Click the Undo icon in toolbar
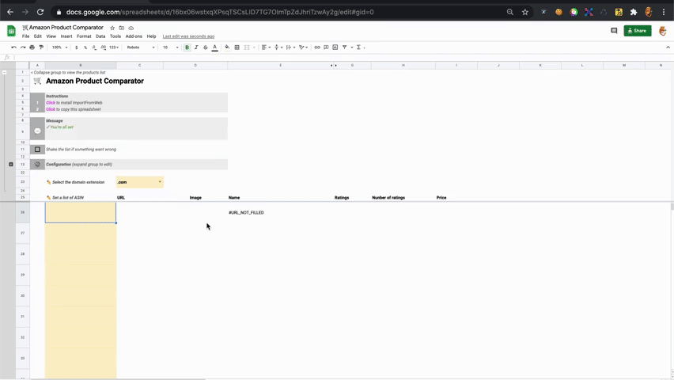The image size is (674, 380). (x=13, y=47)
